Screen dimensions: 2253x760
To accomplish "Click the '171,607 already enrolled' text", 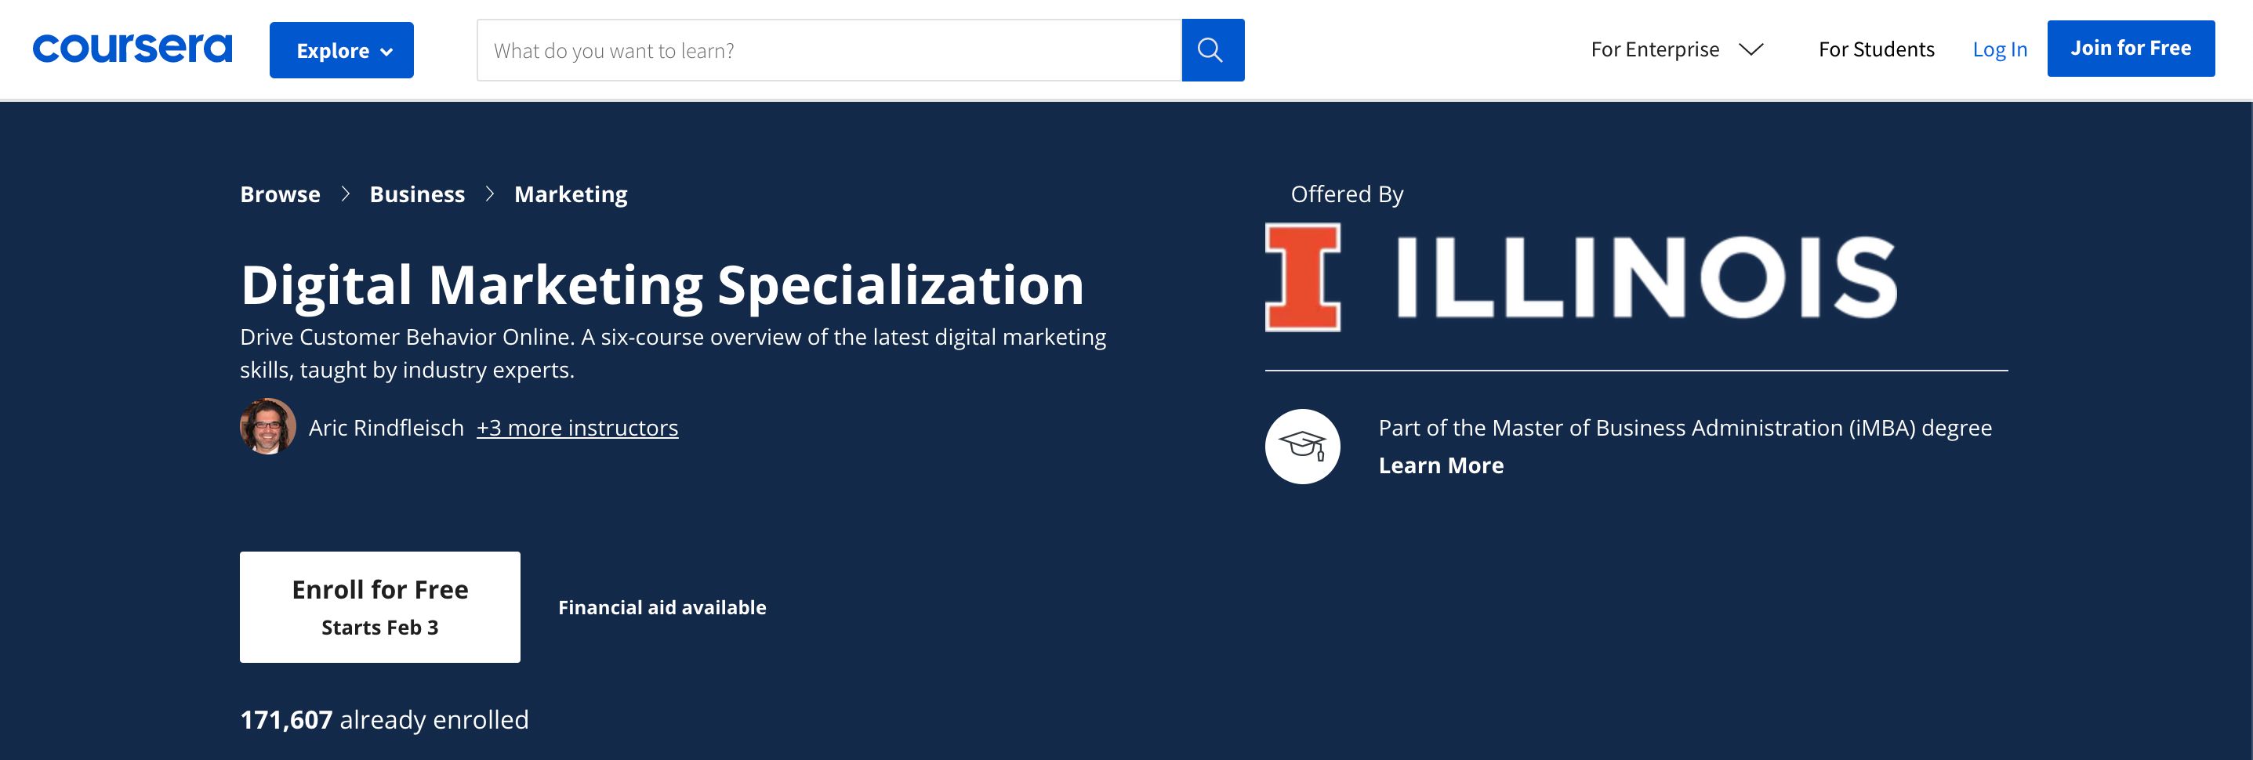I will [x=384, y=720].
